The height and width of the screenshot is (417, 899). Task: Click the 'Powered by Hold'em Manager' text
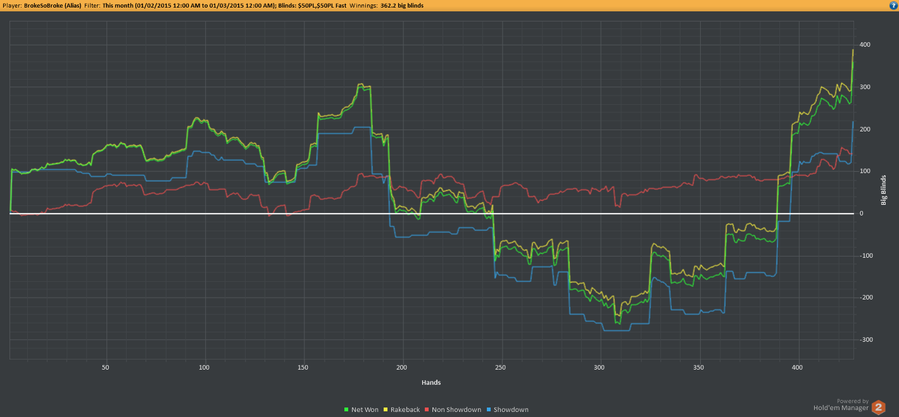click(x=841, y=404)
